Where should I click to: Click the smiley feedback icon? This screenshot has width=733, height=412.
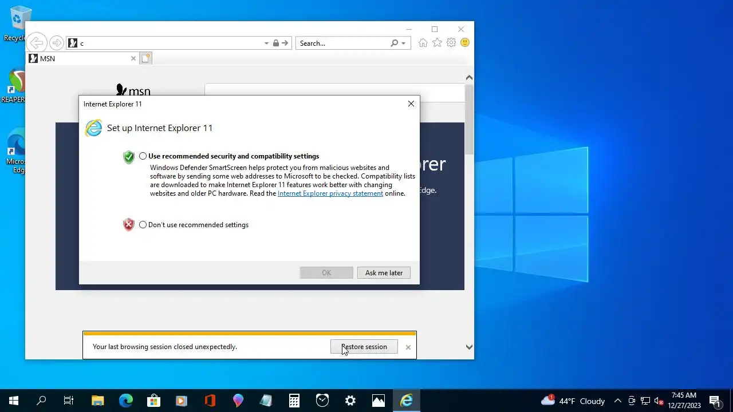click(x=465, y=43)
